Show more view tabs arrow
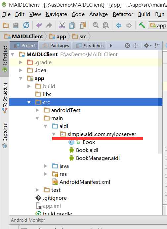 (x=111, y=46)
